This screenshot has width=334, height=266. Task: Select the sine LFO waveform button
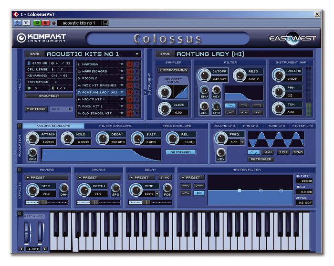254,152
